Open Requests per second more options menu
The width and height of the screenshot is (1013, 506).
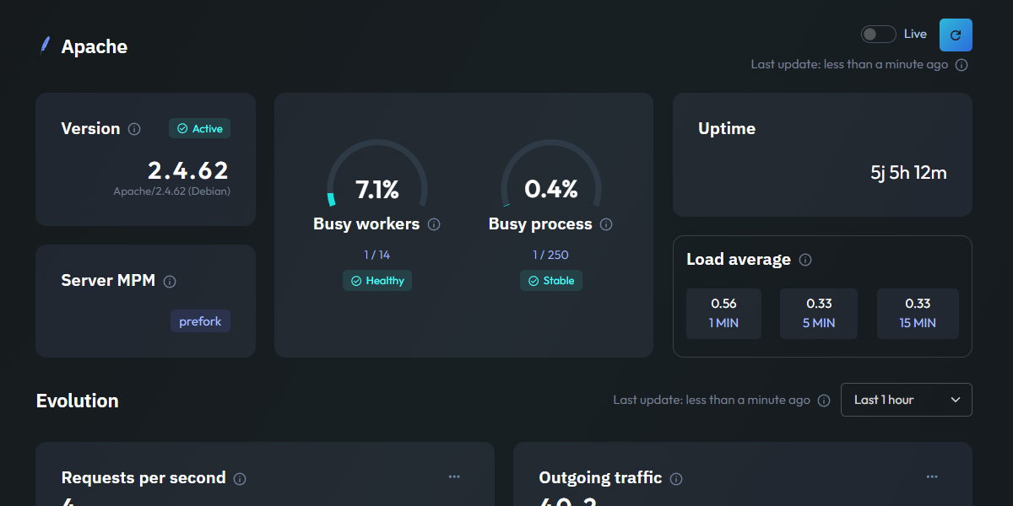point(454,476)
